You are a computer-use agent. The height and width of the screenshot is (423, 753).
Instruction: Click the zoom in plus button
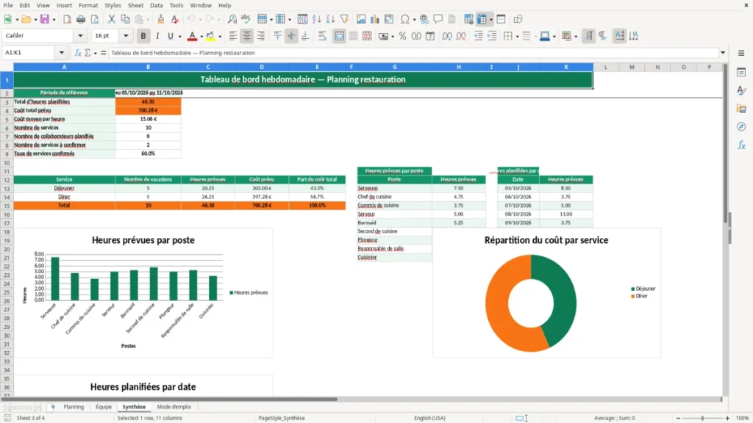[727, 418]
